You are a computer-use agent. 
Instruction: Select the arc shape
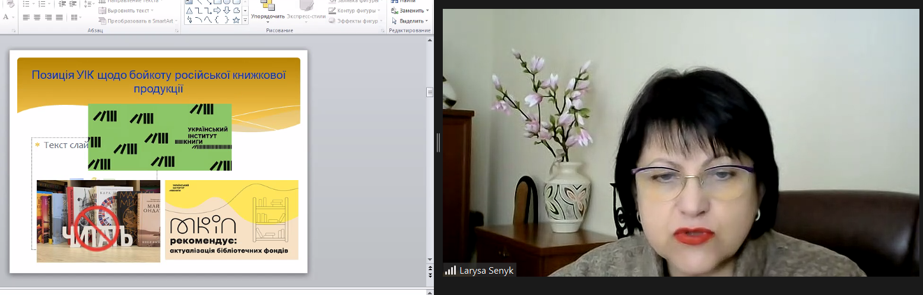[x=198, y=20]
